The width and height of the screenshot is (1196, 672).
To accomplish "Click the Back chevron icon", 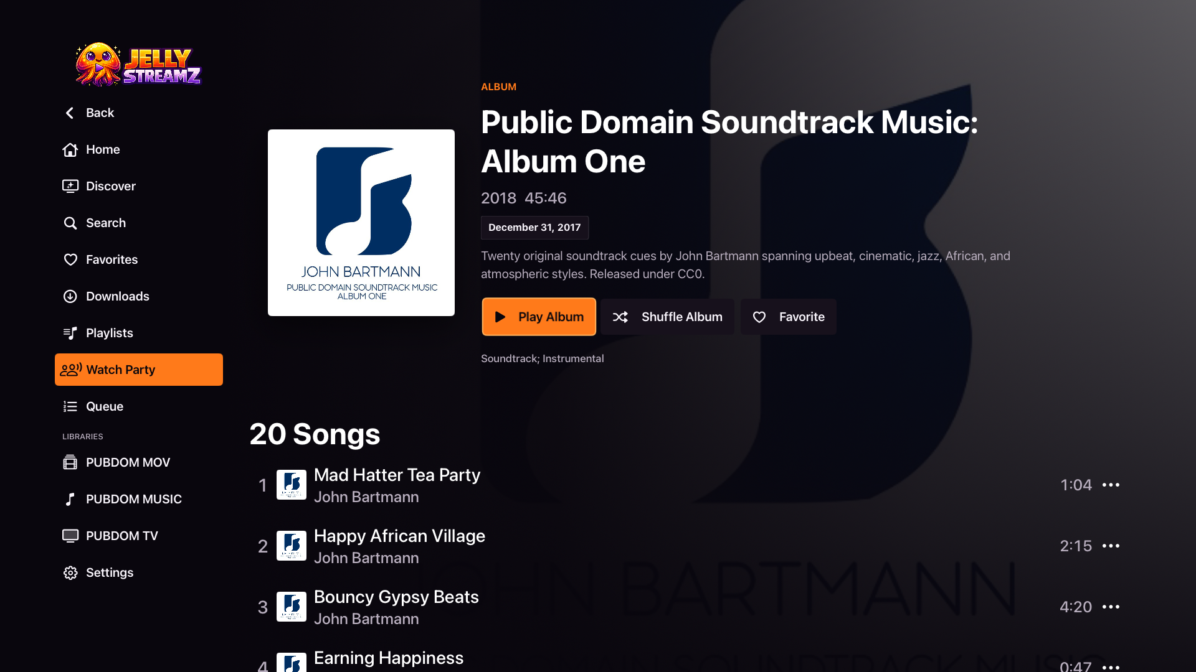I will 70,113.
